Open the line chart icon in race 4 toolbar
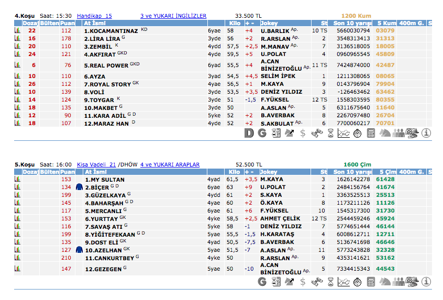This screenshot has width=443, height=300. [x=344, y=134]
